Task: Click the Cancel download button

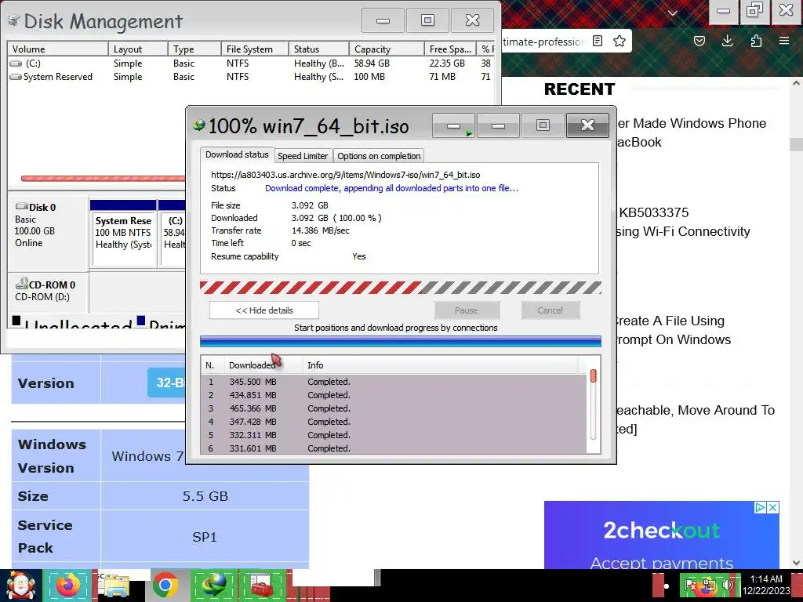Action: 550,310
